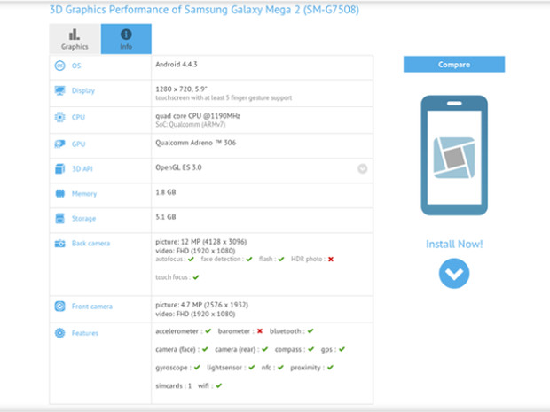The height and width of the screenshot is (412, 550).
Task: Expand the 3D API OpenGL ES row chevron
Action: pos(362,169)
